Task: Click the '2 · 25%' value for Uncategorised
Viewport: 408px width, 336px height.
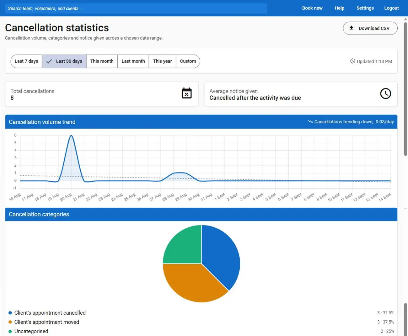Action: coord(387,331)
